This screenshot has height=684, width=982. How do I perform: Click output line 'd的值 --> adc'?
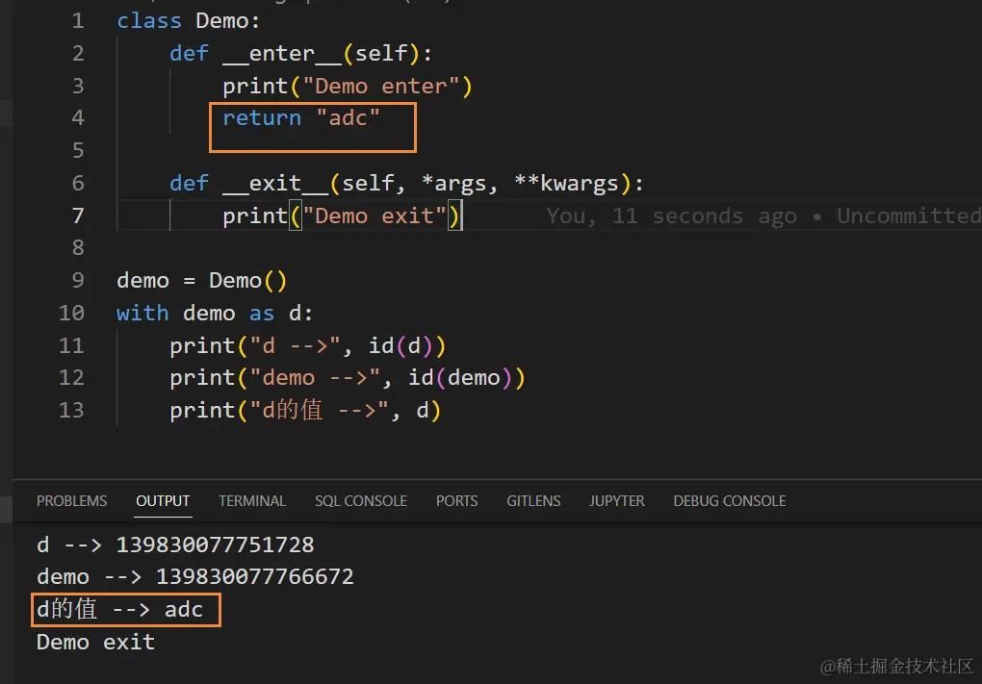tap(119, 610)
